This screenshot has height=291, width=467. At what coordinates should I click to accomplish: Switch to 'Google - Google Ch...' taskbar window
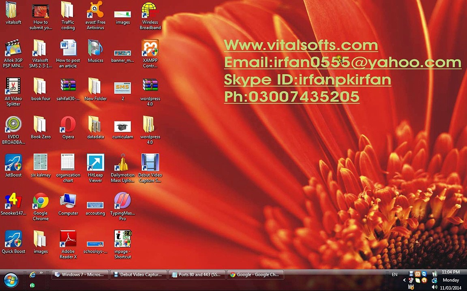(255, 275)
